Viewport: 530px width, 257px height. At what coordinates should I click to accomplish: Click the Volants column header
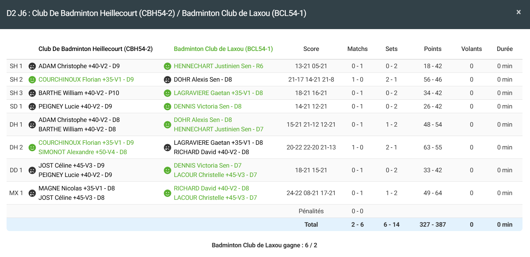pyautogui.click(x=471, y=49)
